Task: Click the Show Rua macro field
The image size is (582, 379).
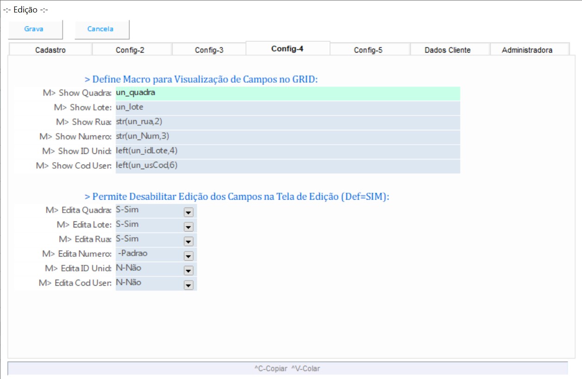Action: pos(287,122)
